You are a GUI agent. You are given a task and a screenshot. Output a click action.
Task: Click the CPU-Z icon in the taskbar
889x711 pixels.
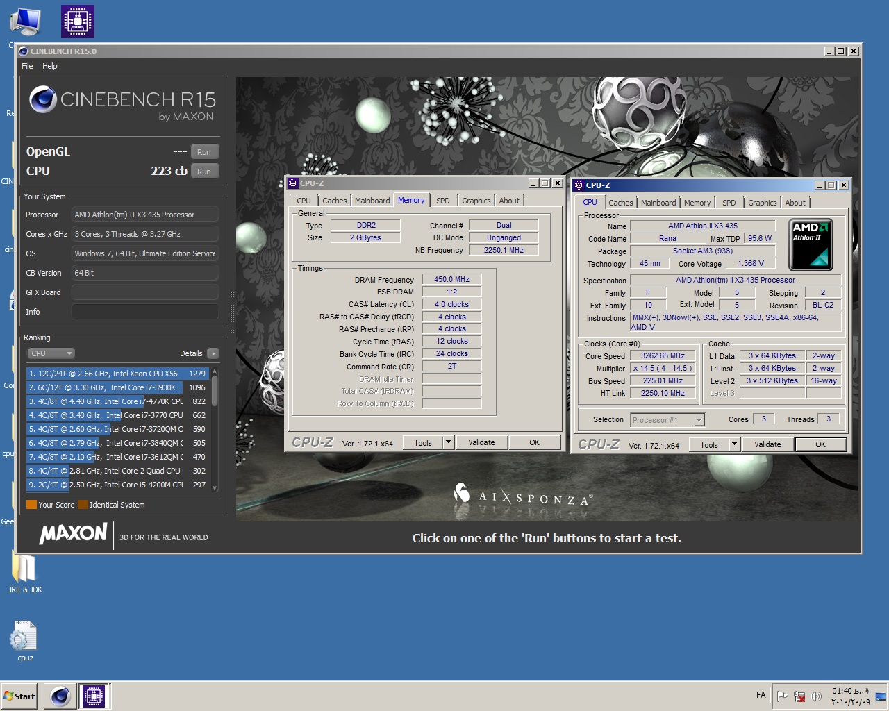94,696
